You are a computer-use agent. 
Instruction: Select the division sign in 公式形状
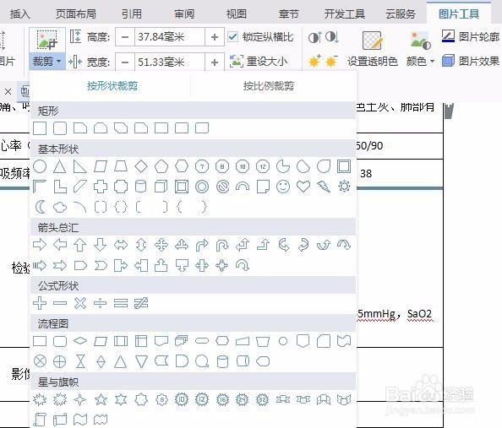pos(101,303)
